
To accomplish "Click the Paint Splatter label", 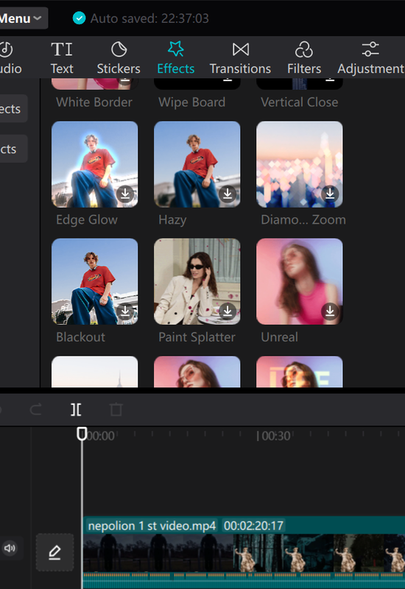I will (x=197, y=337).
